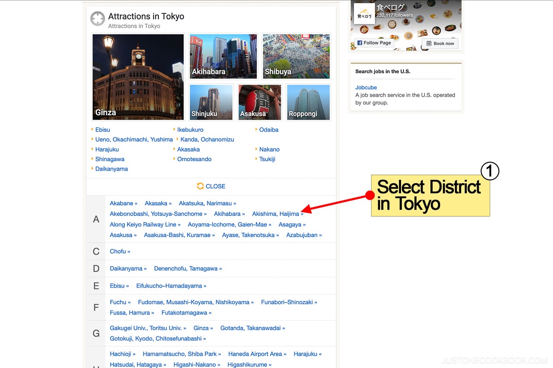553x368 pixels.
Task: Open Ueno, Okachimachi, Yushima link
Action: click(134, 139)
